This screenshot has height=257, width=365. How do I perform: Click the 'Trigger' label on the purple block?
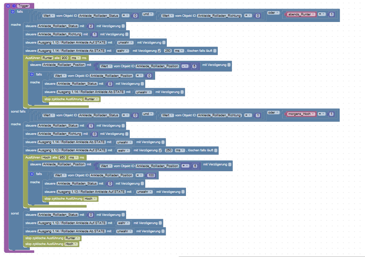pyautogui.click(x=24, y=6)
